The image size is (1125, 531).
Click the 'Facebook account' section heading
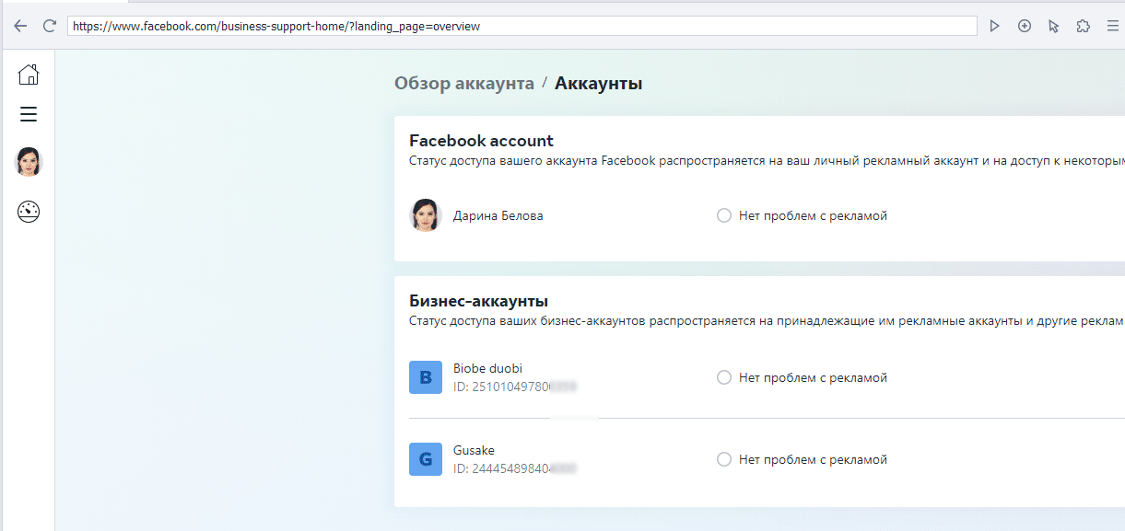click(481, 141)
